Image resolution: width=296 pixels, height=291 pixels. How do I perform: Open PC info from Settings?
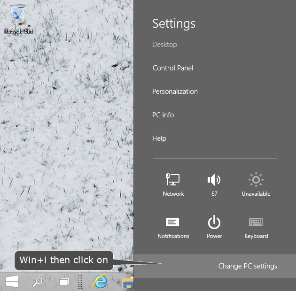(163, 115)
